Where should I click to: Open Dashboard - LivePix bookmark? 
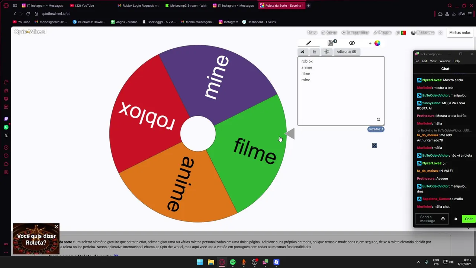click(x=259, y=22)
